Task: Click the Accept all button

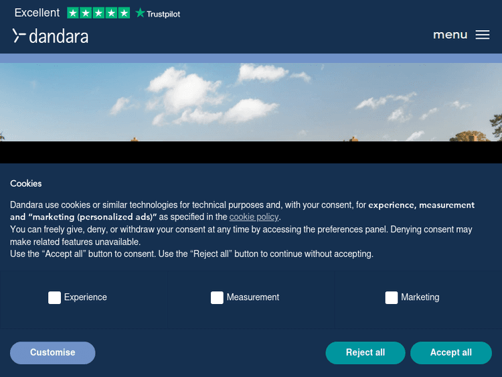Action: 451,353
